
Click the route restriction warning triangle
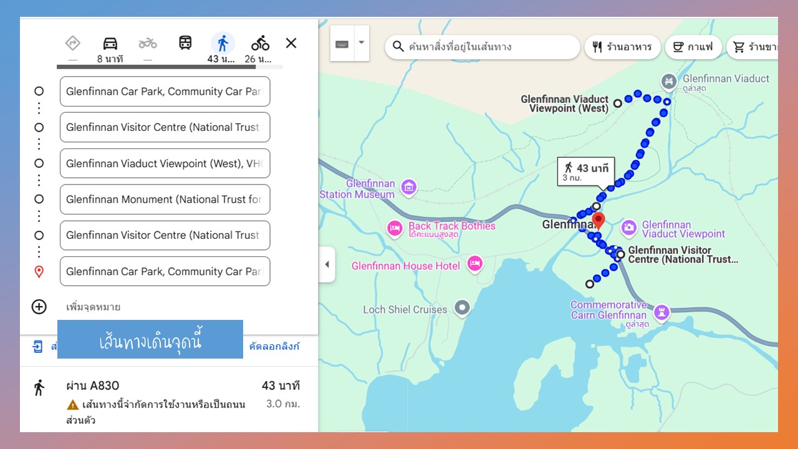pyautogui.click(x=73, y=405)
